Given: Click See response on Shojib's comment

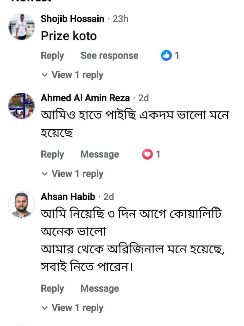Looking at the screenshot, I should (109, 56).
